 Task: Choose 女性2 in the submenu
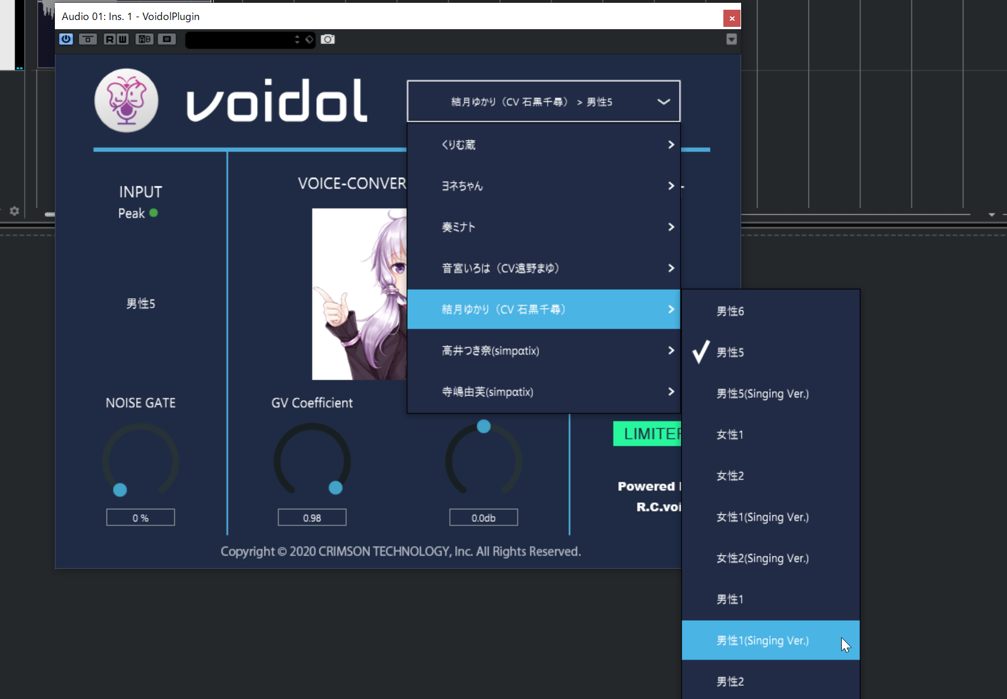coord(771,476)
